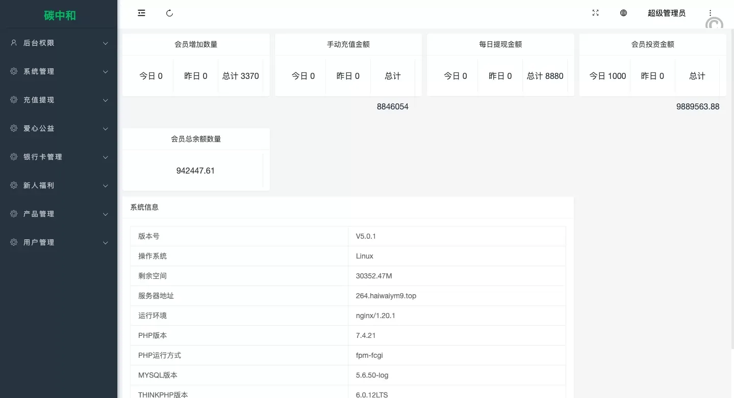Click the gear icon beside 银行卡管理

pyautogui.click(x=14, y=157)
